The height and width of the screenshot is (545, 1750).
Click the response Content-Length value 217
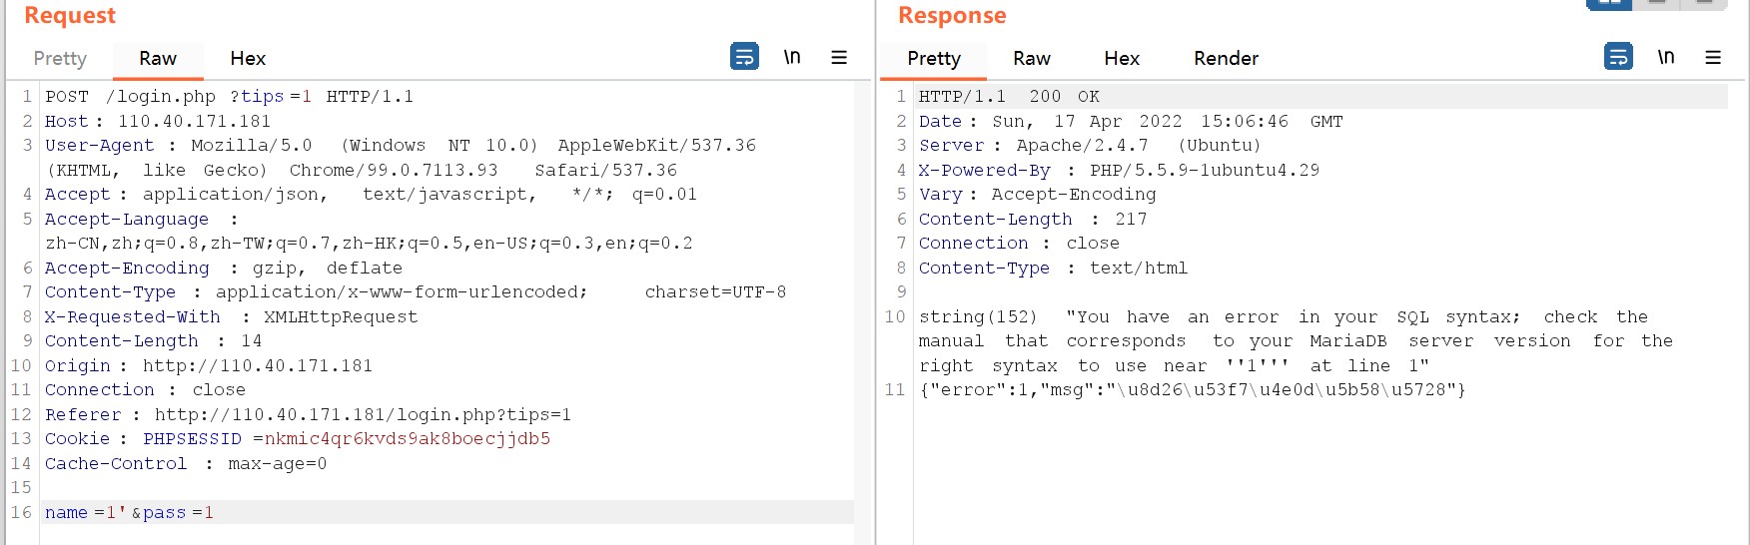click(x=1131, y=219)
